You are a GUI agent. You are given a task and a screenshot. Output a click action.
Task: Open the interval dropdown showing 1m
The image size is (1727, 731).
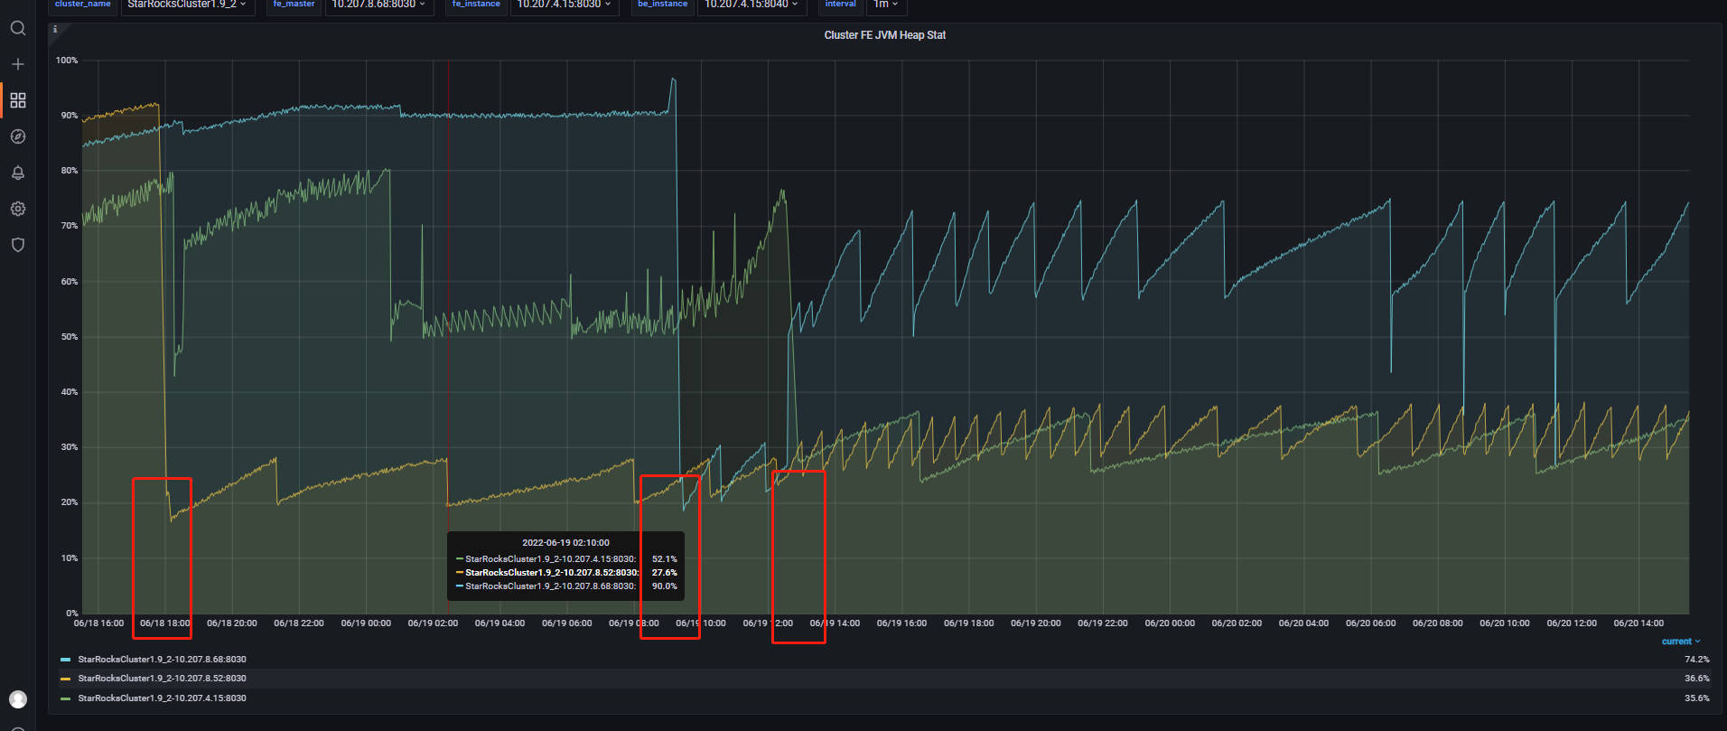pyautogui.click(x=885, y=5)
